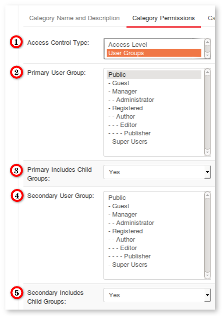222x316 pixels.
Task: Open the Secondary Includes Child Groups dropdown
Action: click(157, 295)
